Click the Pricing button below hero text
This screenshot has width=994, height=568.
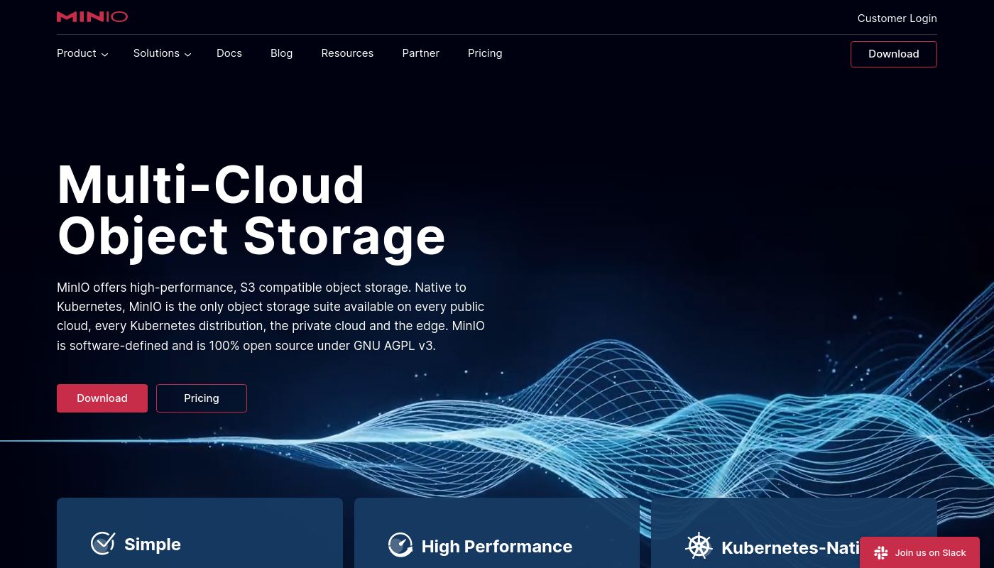(x=202, y=398)
